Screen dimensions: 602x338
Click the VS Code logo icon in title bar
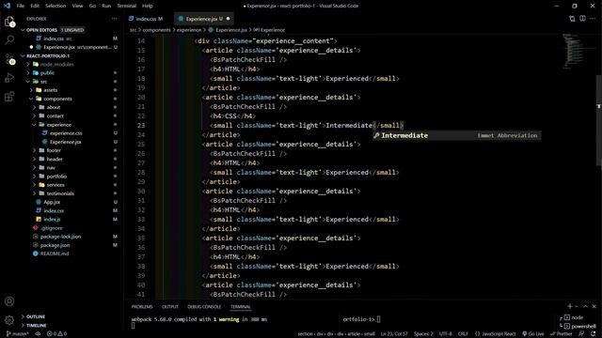pos(7,6)
